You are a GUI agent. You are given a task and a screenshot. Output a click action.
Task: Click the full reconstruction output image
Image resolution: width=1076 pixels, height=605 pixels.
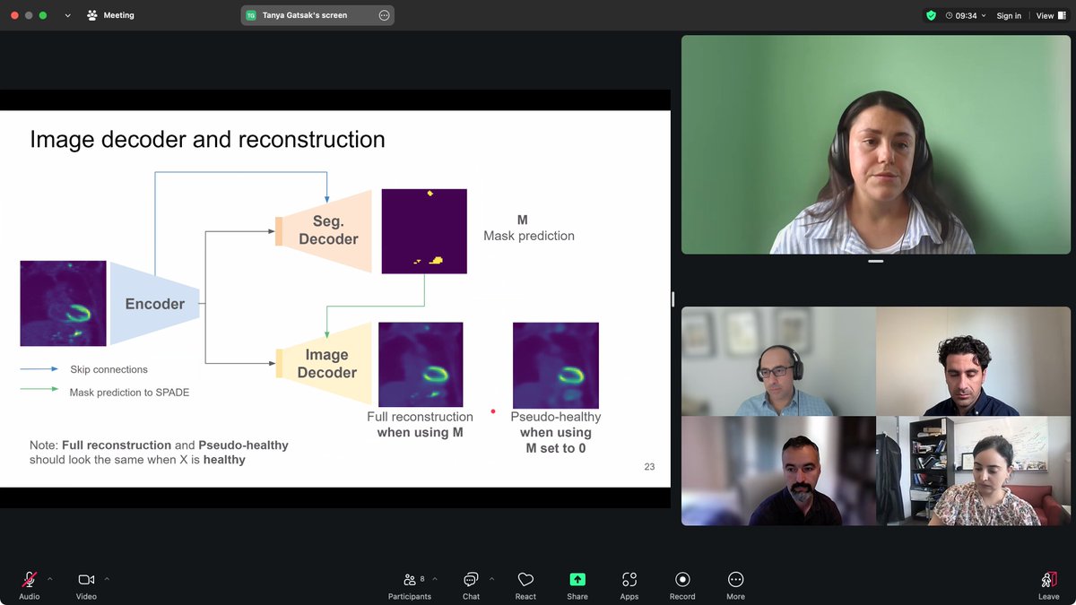tap(421, 365)
